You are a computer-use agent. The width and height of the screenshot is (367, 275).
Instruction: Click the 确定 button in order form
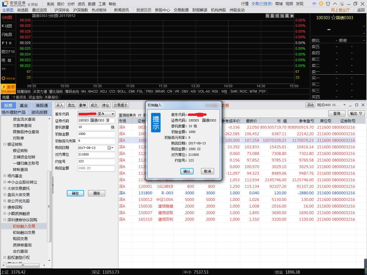point(75,193)
